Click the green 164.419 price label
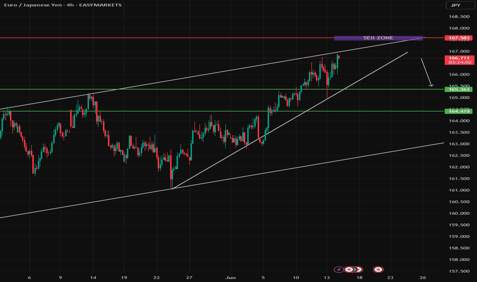477x282 pixels. point(459,111)
